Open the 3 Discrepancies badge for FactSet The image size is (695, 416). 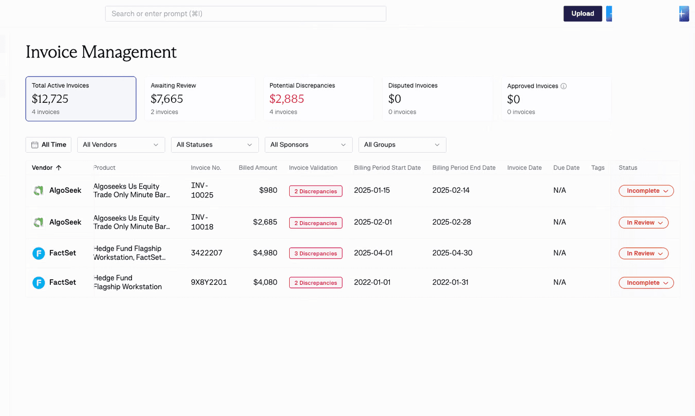click(x=316, y=254)
